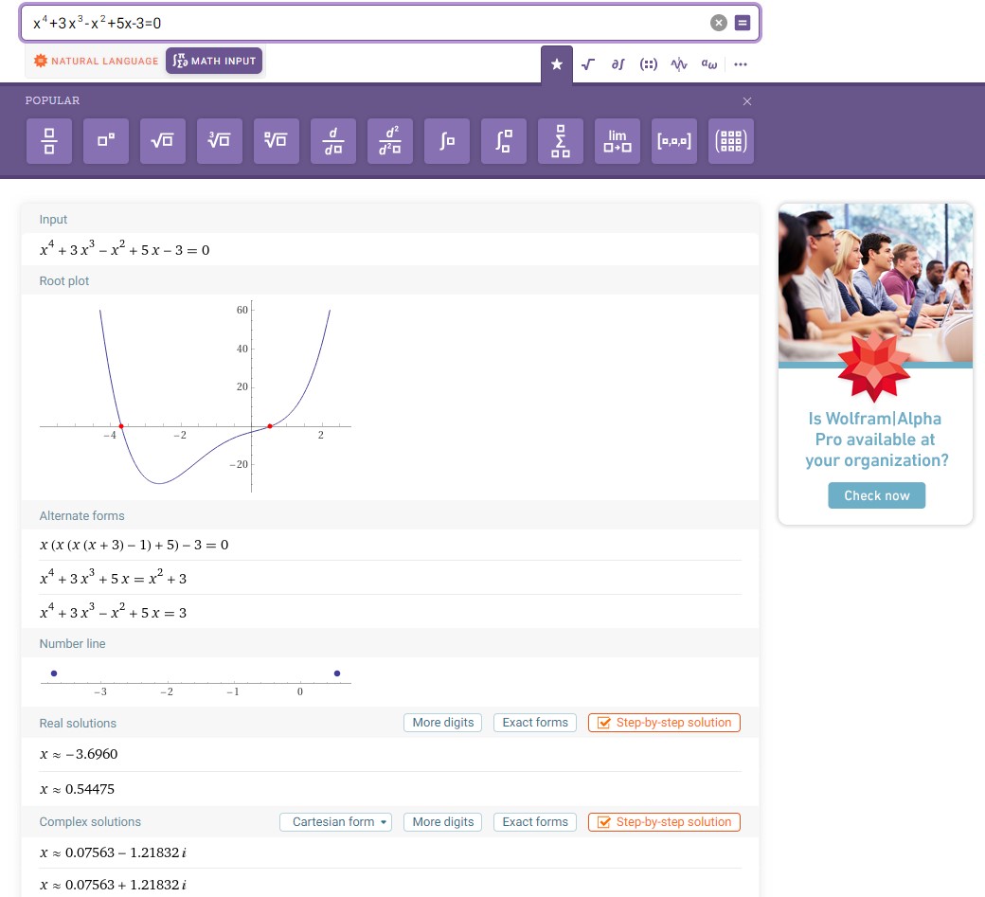Viewport: 985px width, 897px height.
Task: Open the Greek letters tab
Action: [709, 64]
